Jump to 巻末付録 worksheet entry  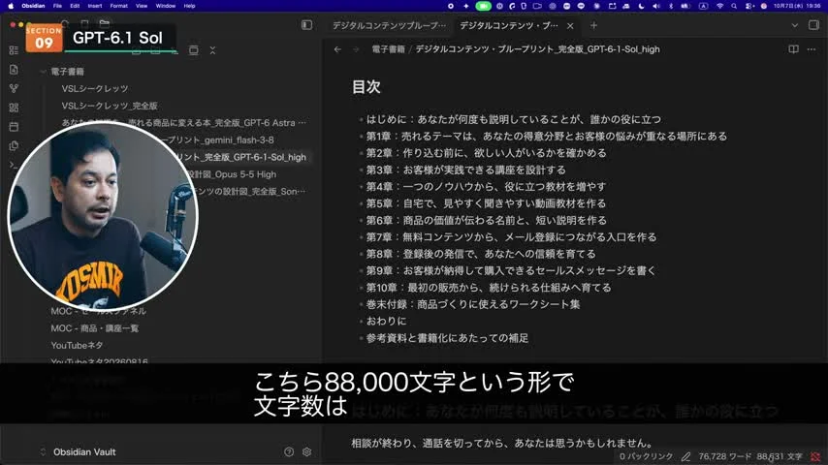coord(473,304)
